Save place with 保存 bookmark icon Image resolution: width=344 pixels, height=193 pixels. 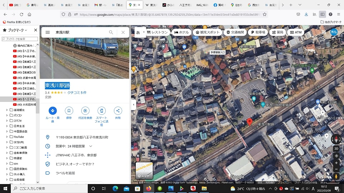[x=69, y=111]
